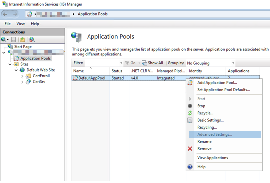Click inside the Filter text field
This screenshot has height=183, width=270.
(x=102, y=63)
